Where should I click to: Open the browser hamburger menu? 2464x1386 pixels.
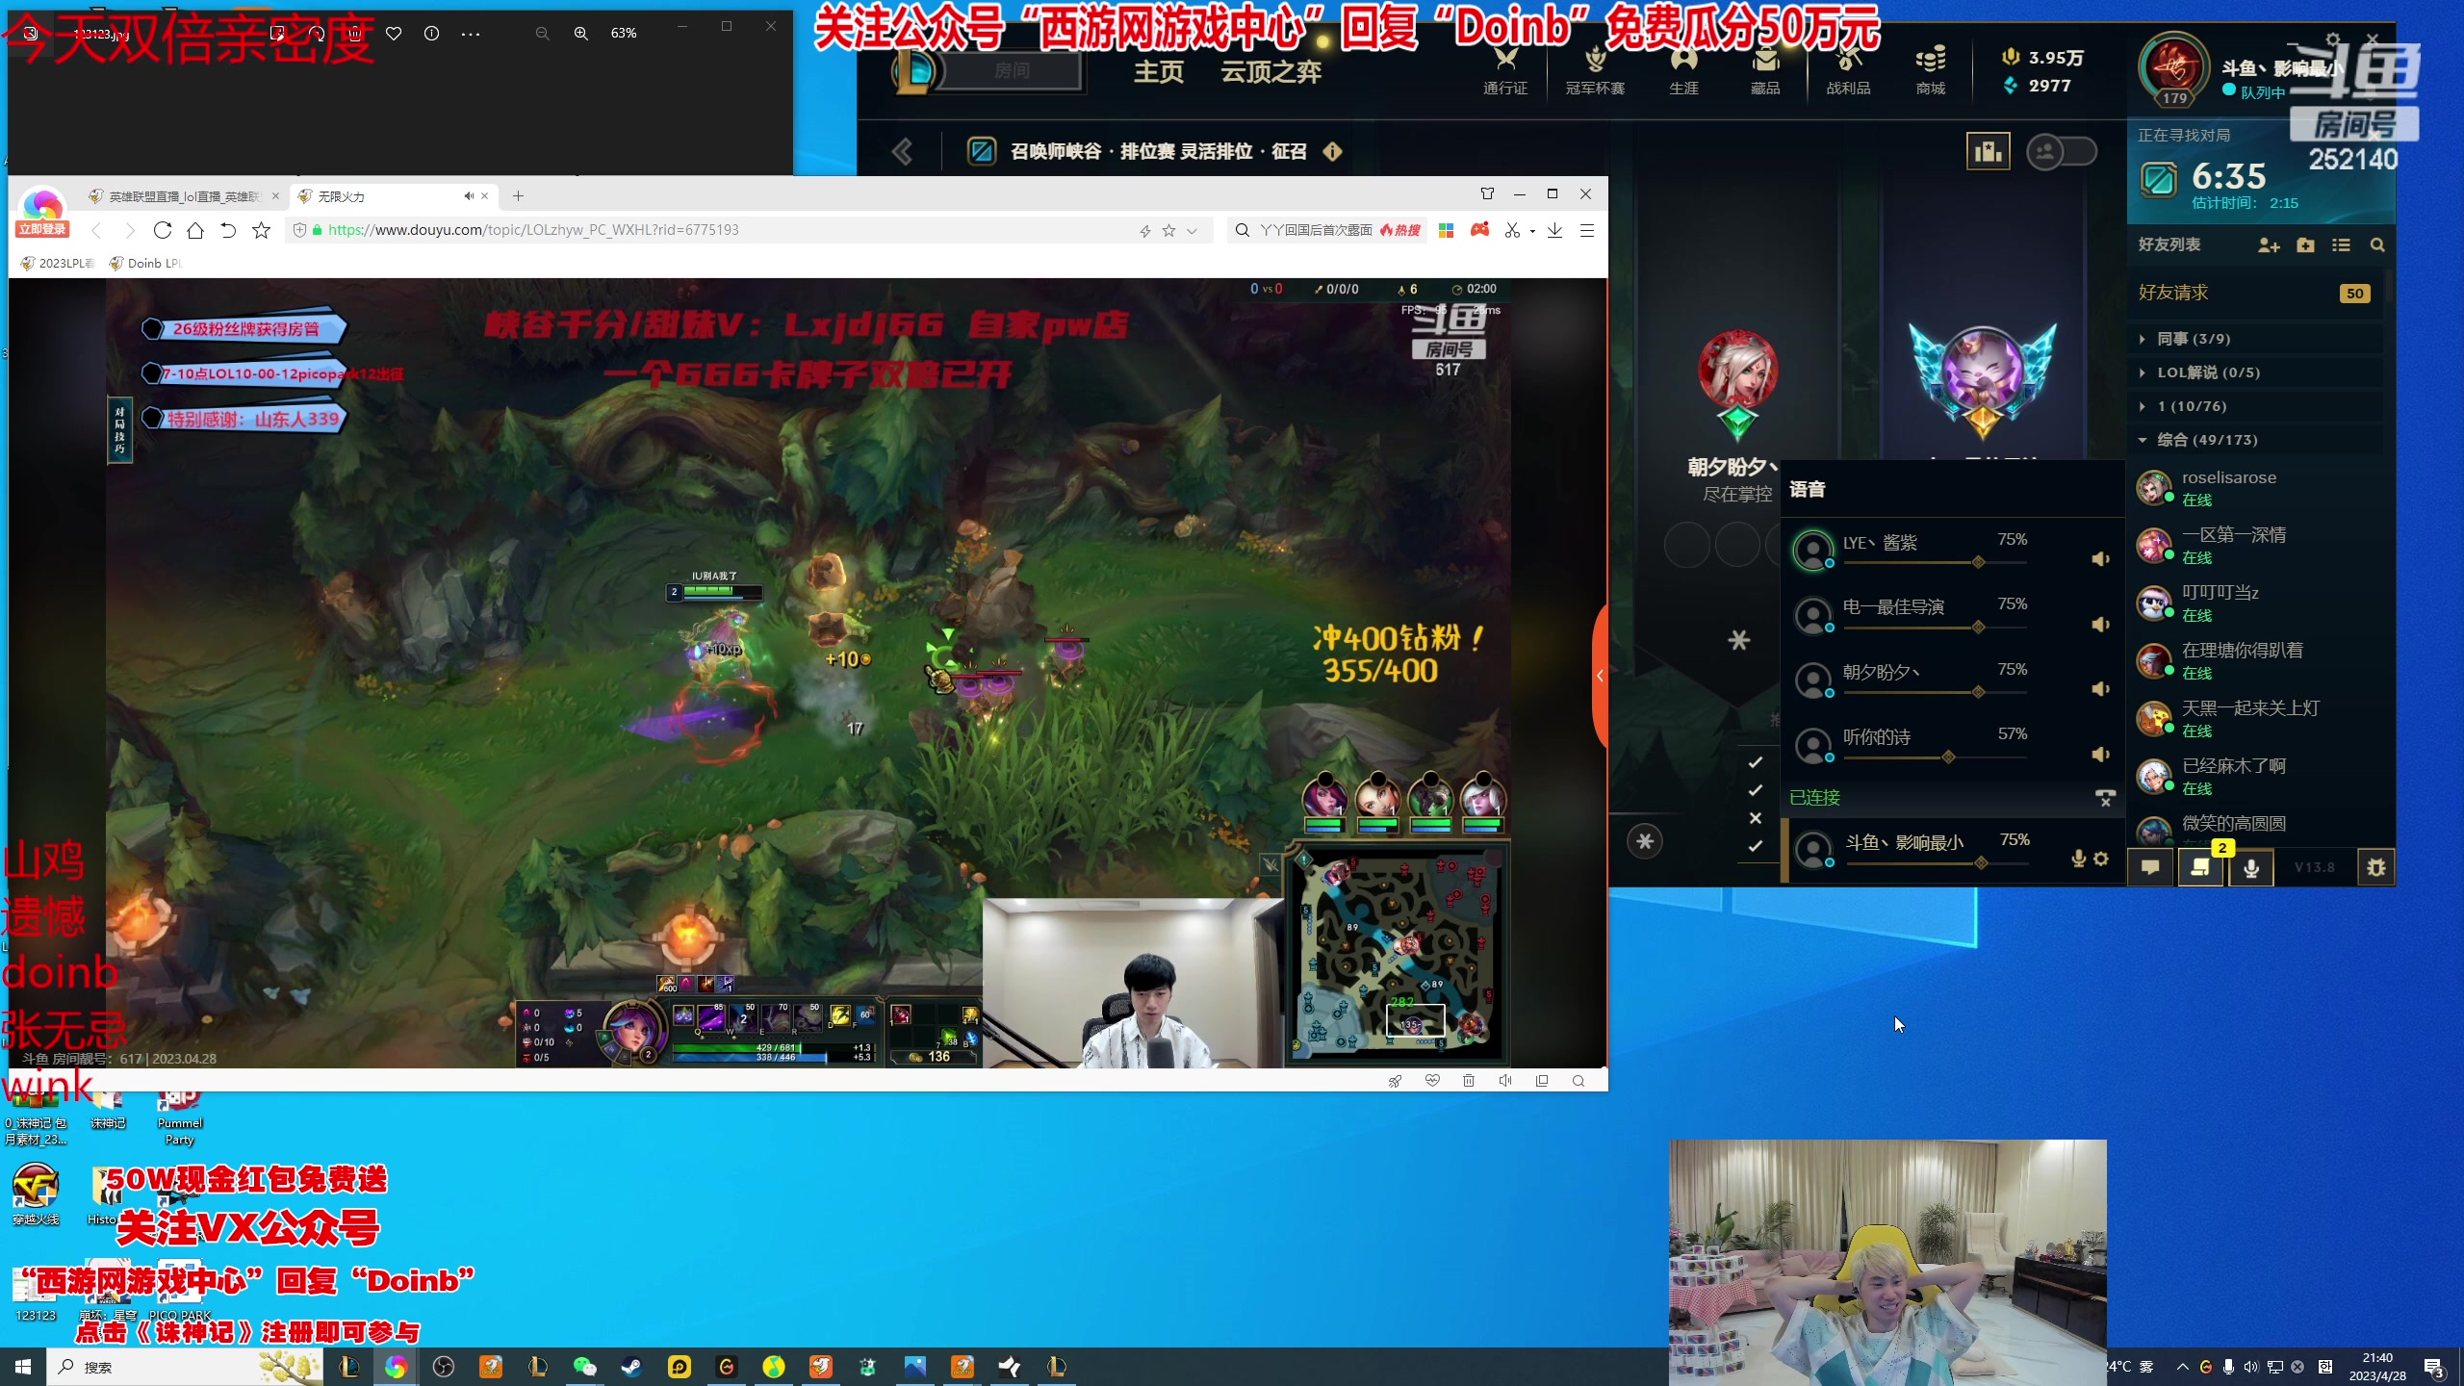pos(1587,230)
